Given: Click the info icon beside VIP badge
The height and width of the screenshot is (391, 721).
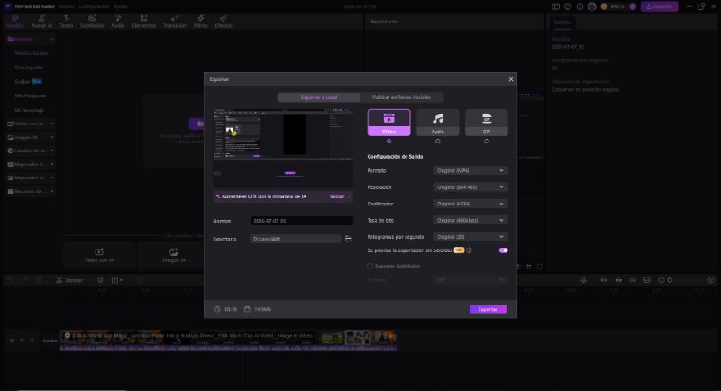Looking at the screenshot, I should (469, 250).
